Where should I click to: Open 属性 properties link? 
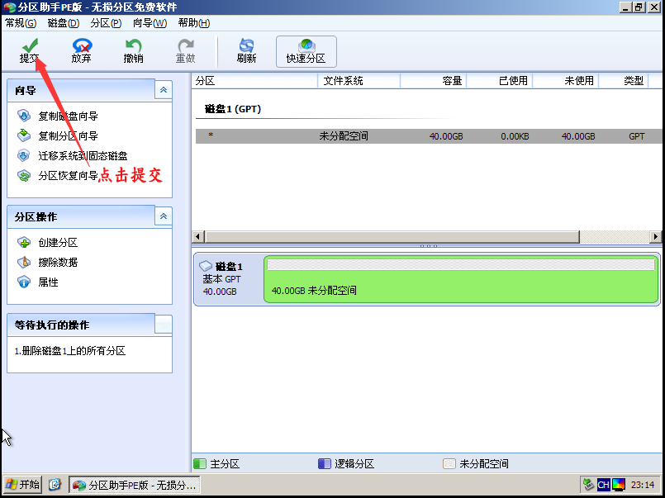(48, 282)
